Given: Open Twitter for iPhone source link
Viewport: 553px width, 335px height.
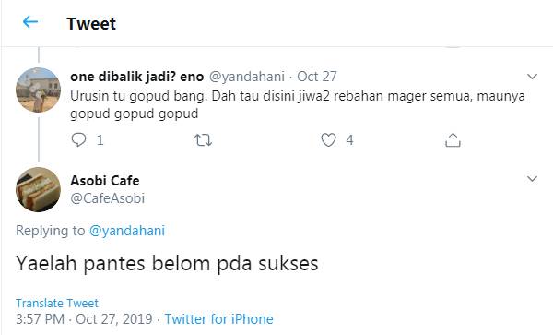Looking at the screenshot, I should tap(218, 319).
